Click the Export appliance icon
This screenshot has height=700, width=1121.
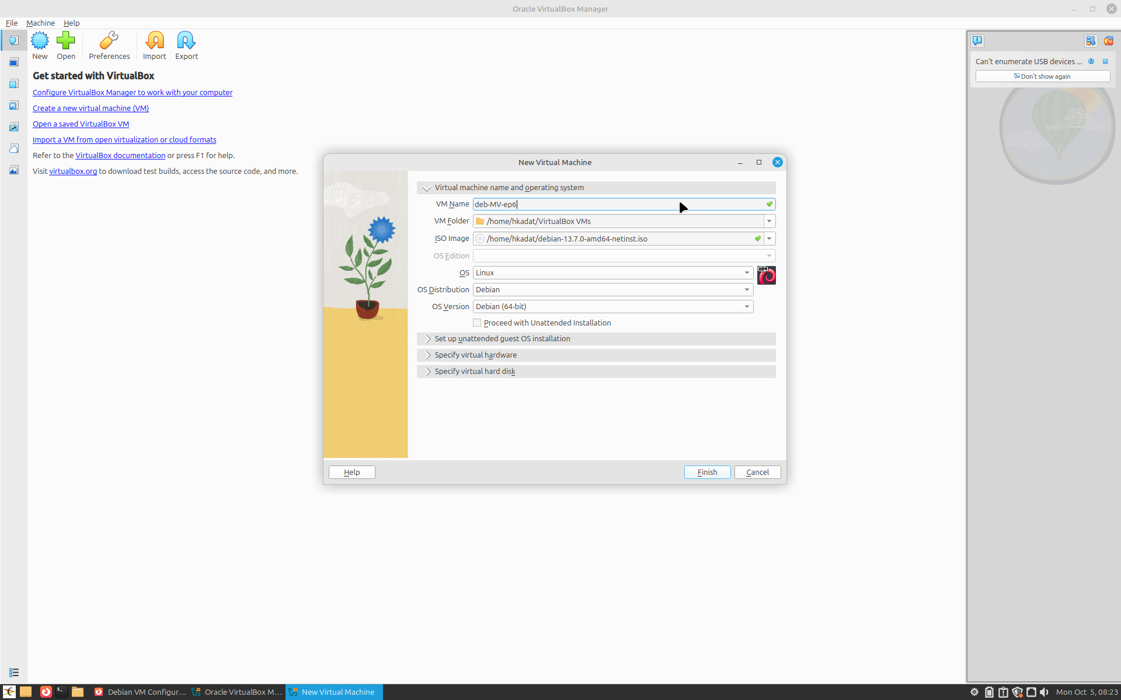tap(187, 45)
